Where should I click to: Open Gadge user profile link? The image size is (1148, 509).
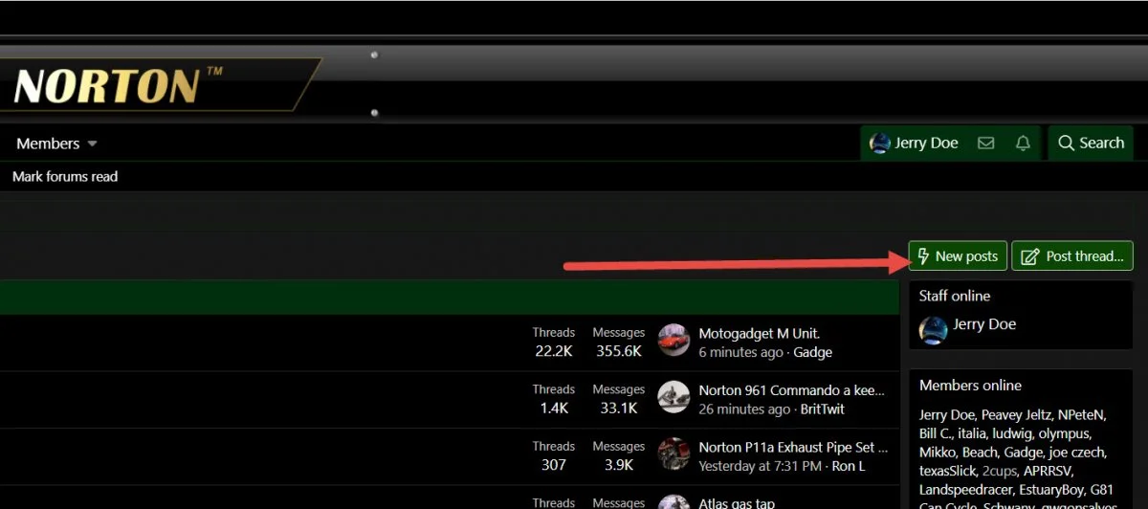click(813, 352)
